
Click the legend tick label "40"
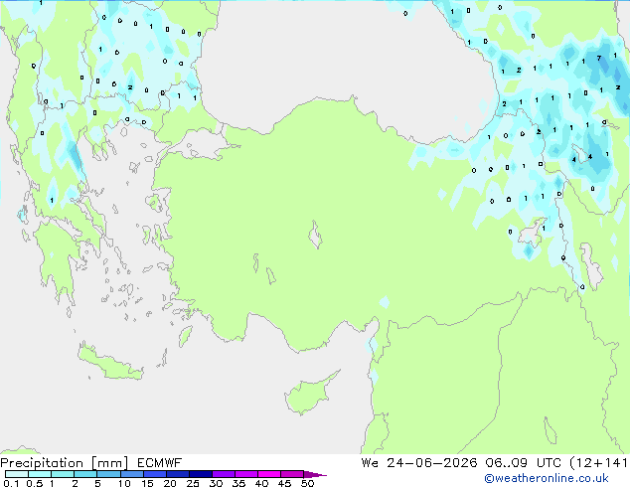tap(261, 483)
